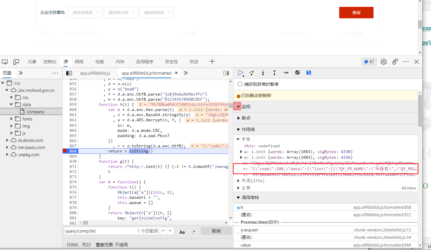The width and height of the screenshot is (431, 250).
Task: Open navigator pane three-dot menu
Action: click(55, 73)
